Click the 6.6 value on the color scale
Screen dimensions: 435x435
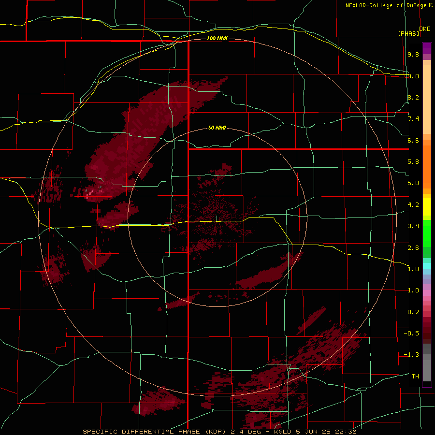click(413, 140)
